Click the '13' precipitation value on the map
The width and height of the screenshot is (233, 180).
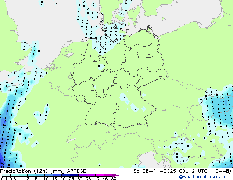click(4, 125)
